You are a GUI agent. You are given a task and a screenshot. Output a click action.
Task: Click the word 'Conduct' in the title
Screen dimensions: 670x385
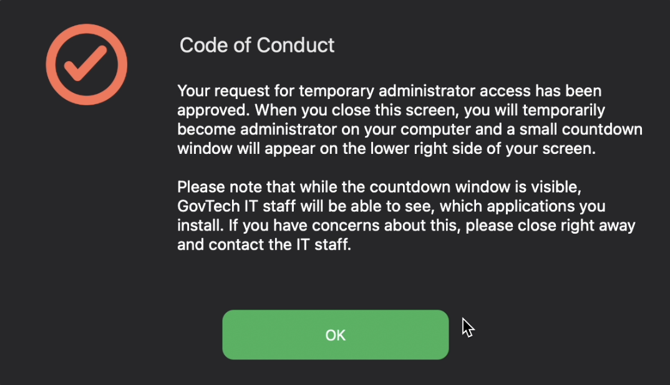[x=295, y=45]
